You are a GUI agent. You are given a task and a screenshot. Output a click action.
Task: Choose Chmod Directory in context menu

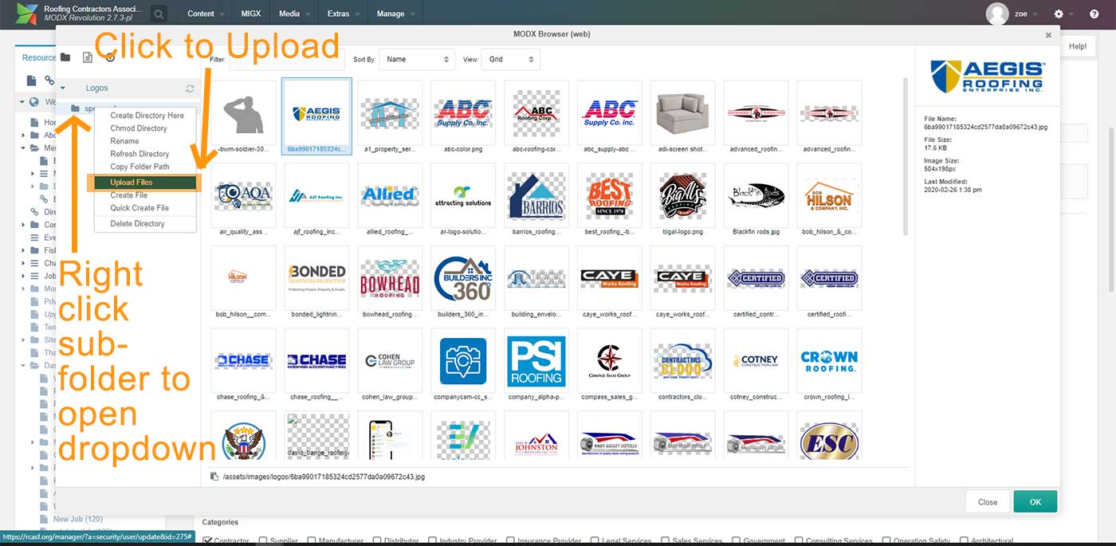145,128
